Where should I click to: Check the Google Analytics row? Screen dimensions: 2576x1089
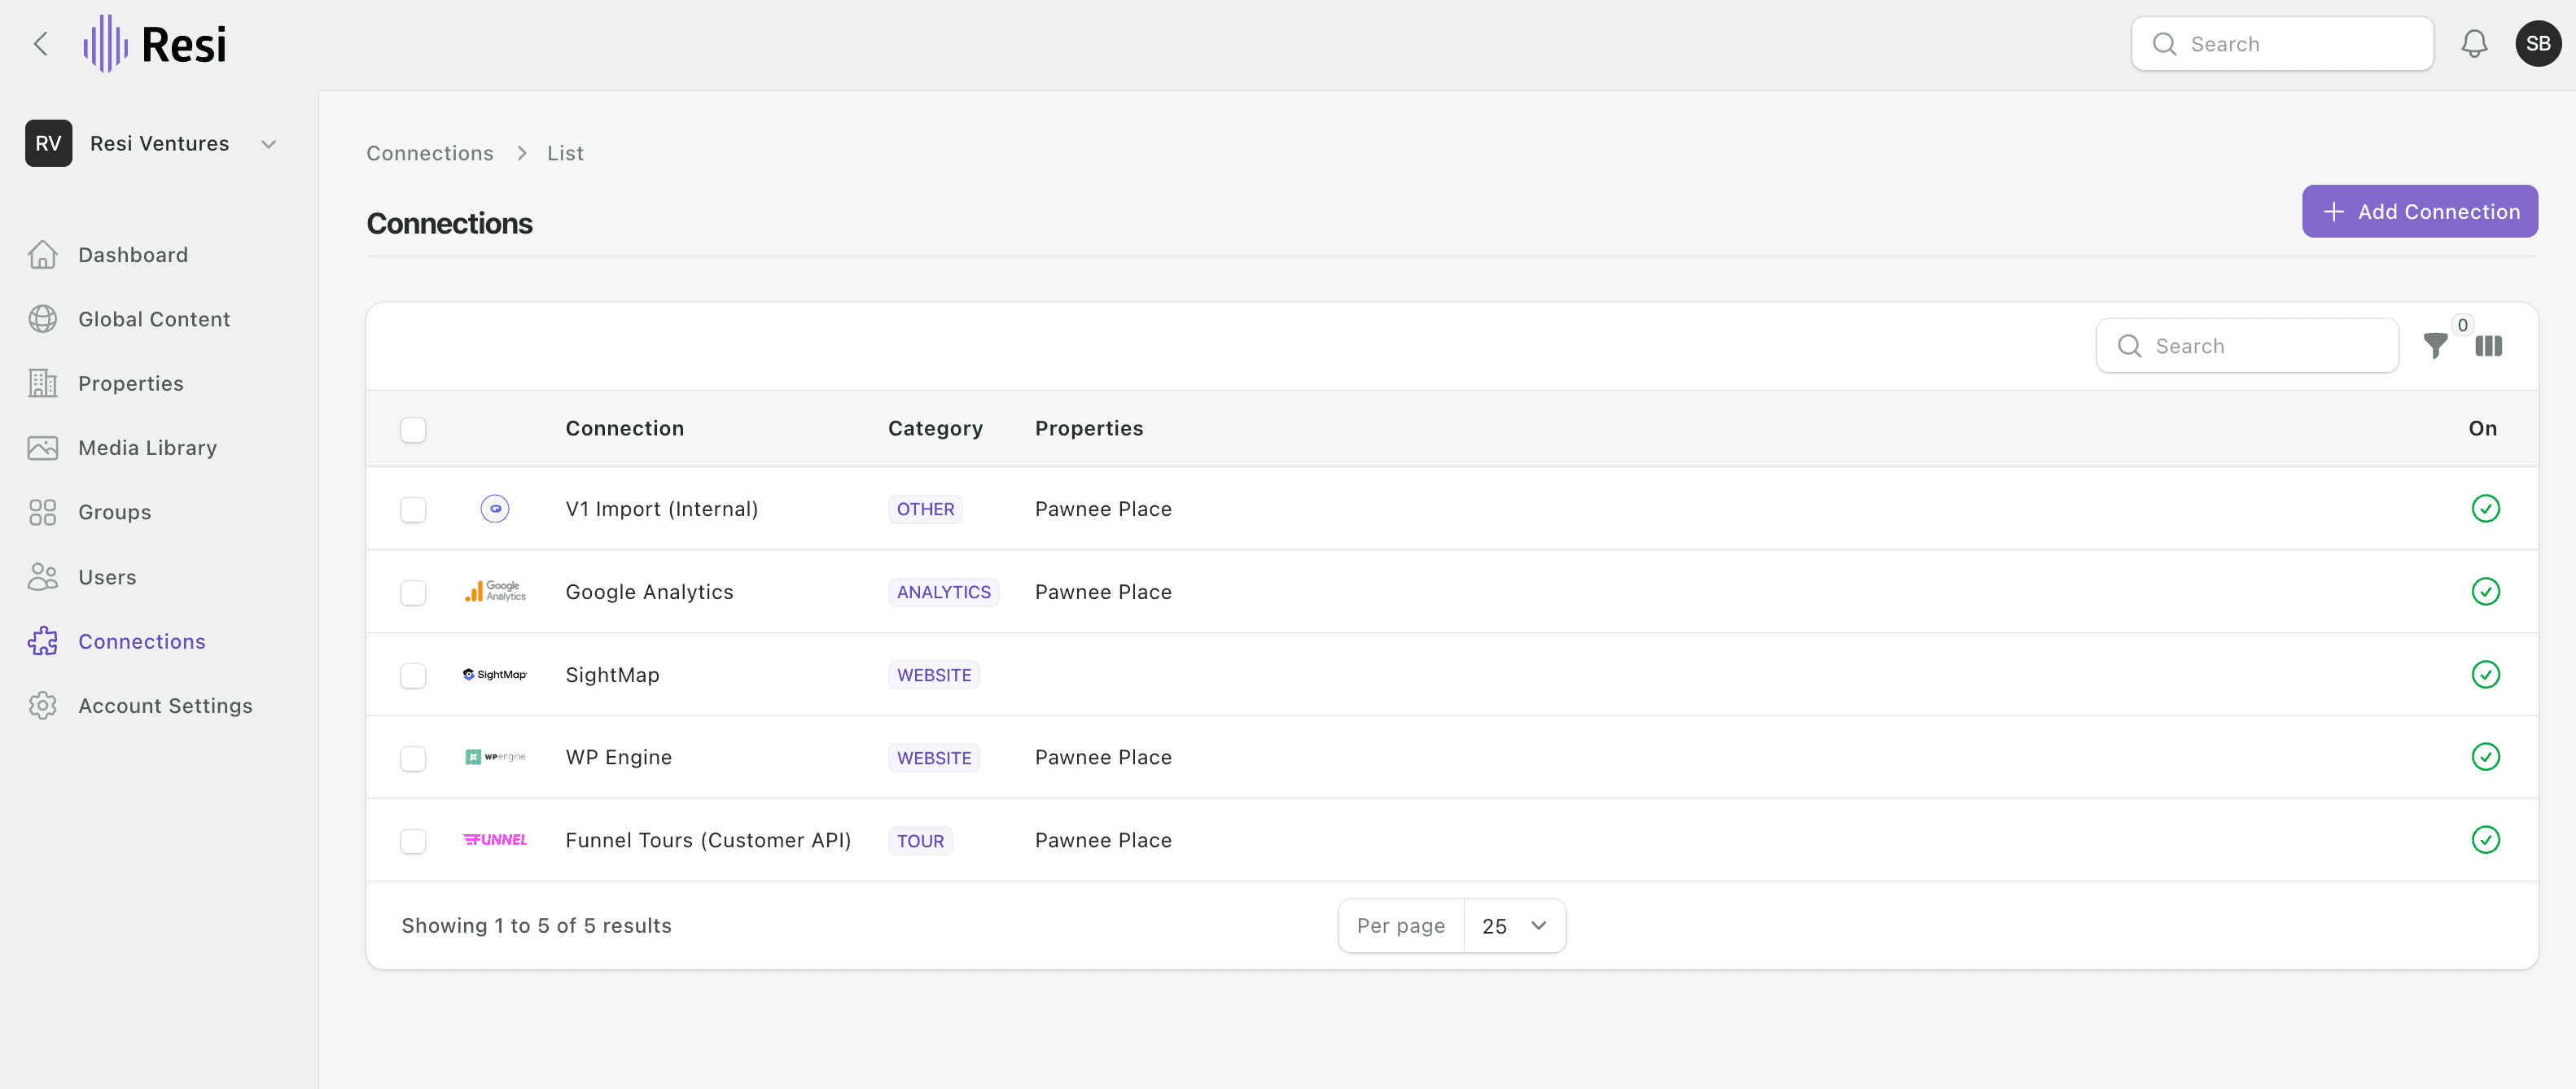[413, 593]
